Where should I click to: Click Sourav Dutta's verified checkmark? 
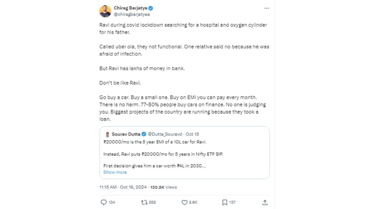(x=144, y=134)
